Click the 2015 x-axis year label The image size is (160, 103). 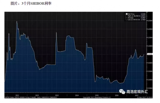[x=97, y=95]
